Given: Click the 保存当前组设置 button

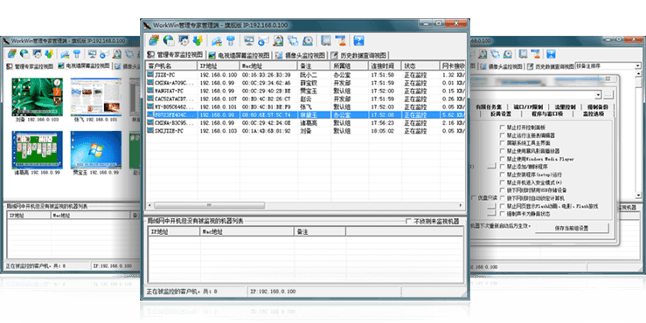Looking at the screenshot, I should click(x=572, y=228).
